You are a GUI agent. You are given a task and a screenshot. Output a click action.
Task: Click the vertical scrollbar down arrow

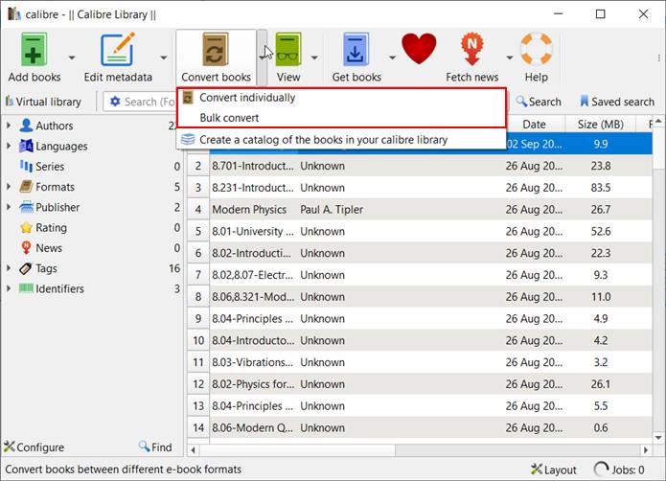tap(658, 437)
